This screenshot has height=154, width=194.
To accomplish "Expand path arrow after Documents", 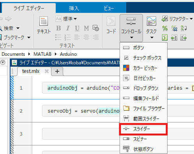I will click(x=29, y=54).
